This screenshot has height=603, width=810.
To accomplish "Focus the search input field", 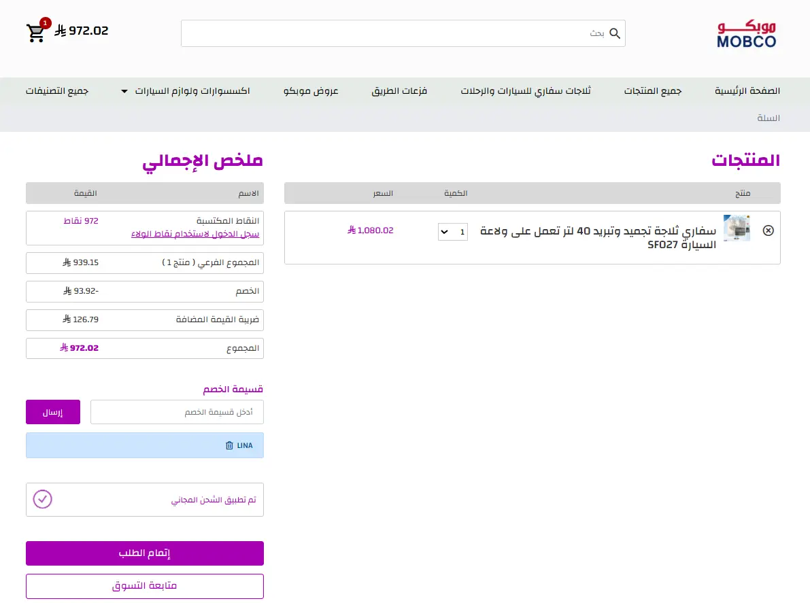I will (x=403, y=33).
